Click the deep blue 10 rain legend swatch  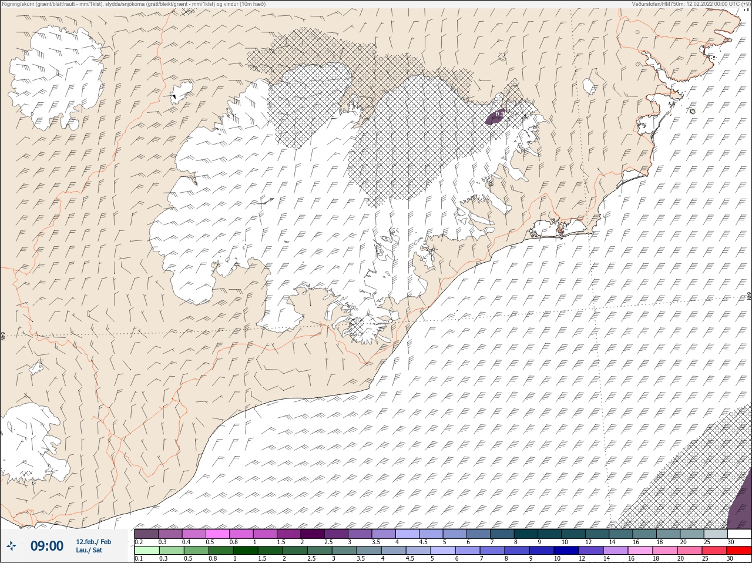[565, 551]
